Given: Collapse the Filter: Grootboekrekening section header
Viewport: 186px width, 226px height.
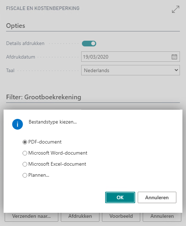Looking at the screenshot, I should pos(44,97).
